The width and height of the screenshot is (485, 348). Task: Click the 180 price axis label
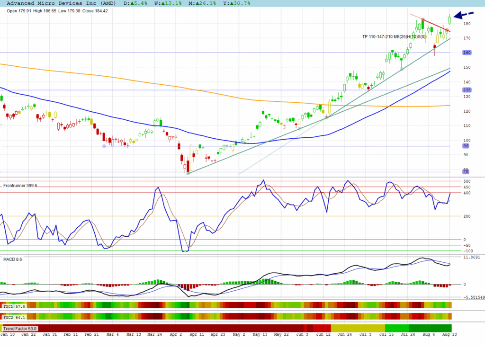coord(467,24)
